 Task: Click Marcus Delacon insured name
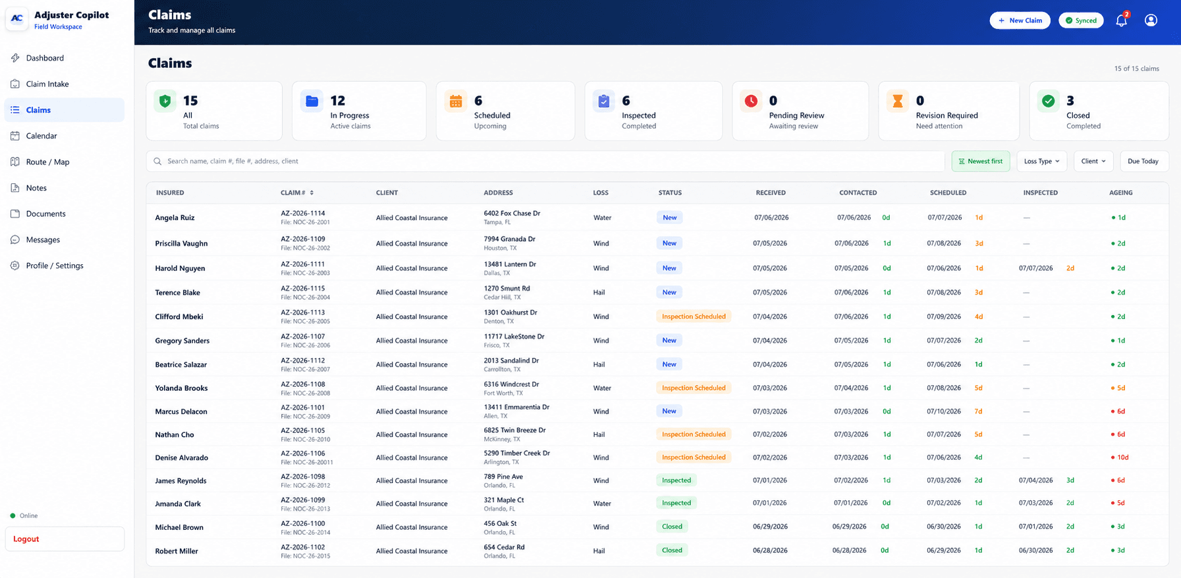181,411
